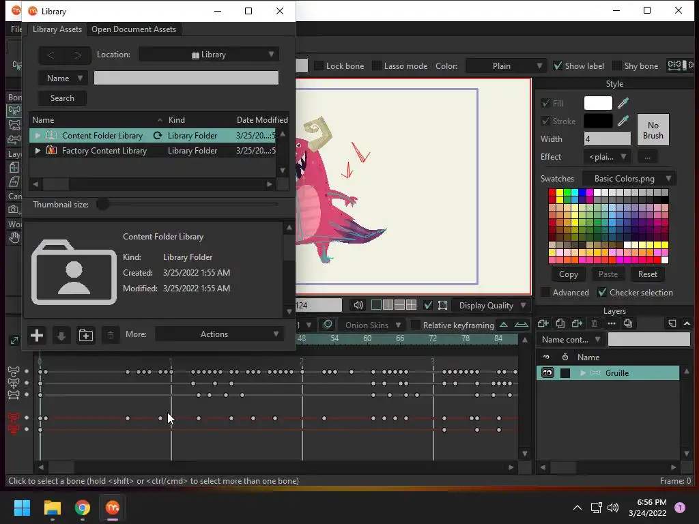The image size is (699, 524).
Task: Enable Relative keyframing checkbox
Action: (416, 325)
